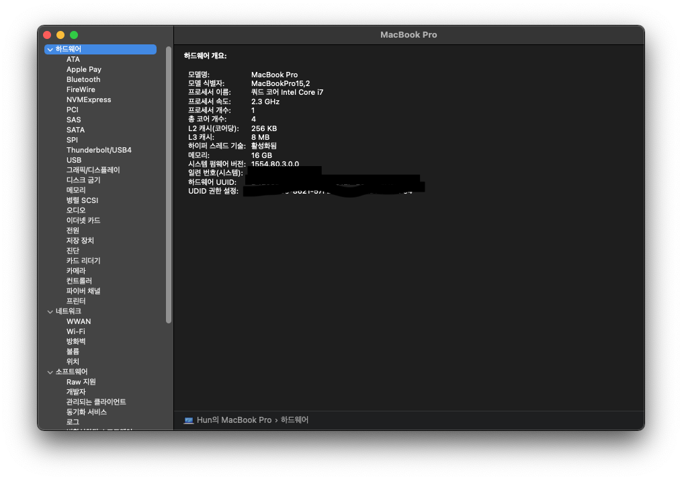
Task: Click 하드웨어 in the bottom path bar
Action: click(x=294, y=420)
